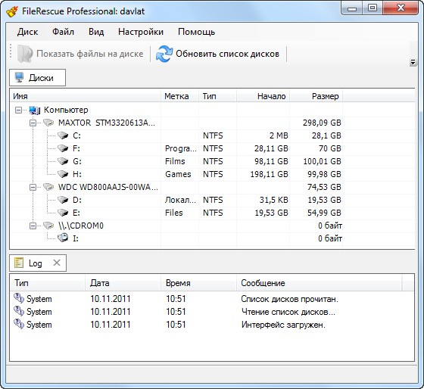Click the Диски tab monitor icon
424x389 pixels.
(x=20, y=77)
